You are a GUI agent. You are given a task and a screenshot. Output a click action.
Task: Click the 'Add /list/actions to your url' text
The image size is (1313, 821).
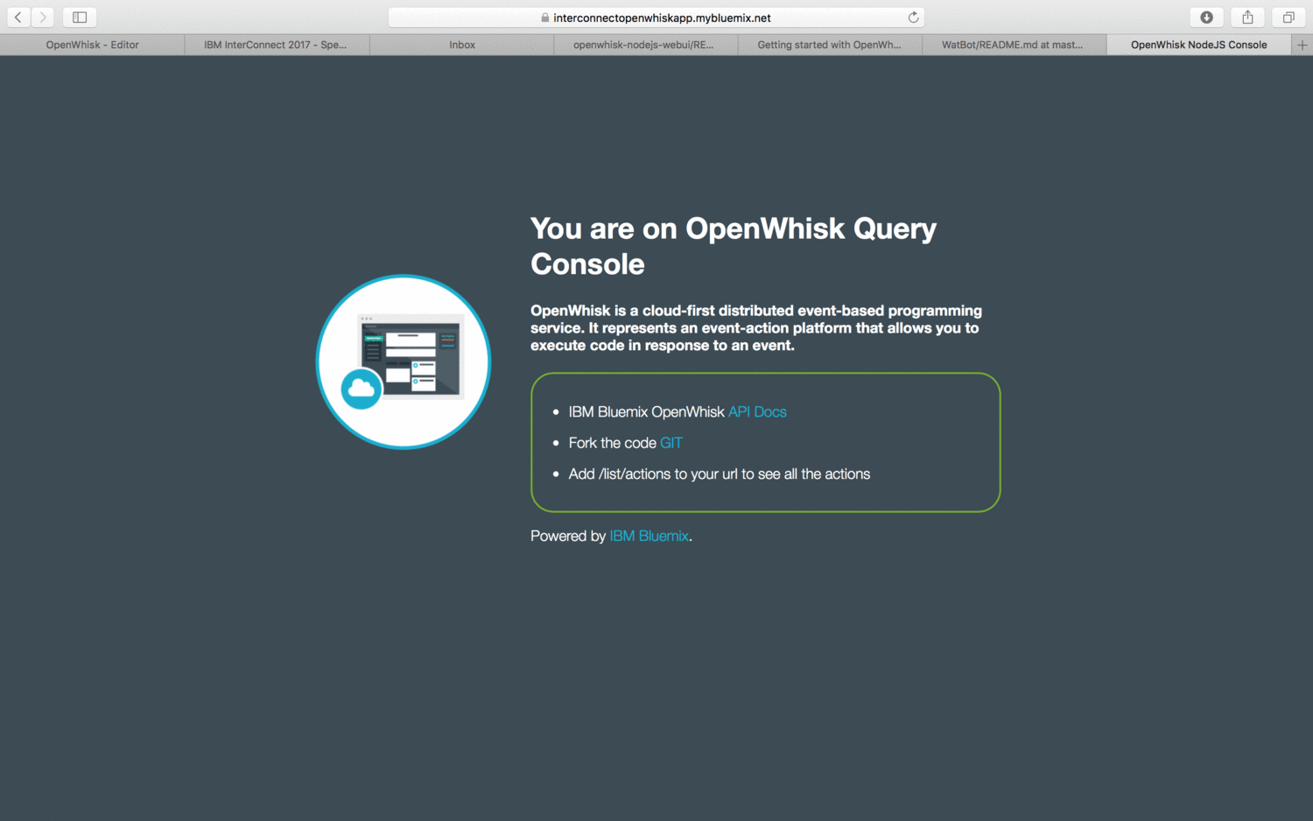coord(720,474)
